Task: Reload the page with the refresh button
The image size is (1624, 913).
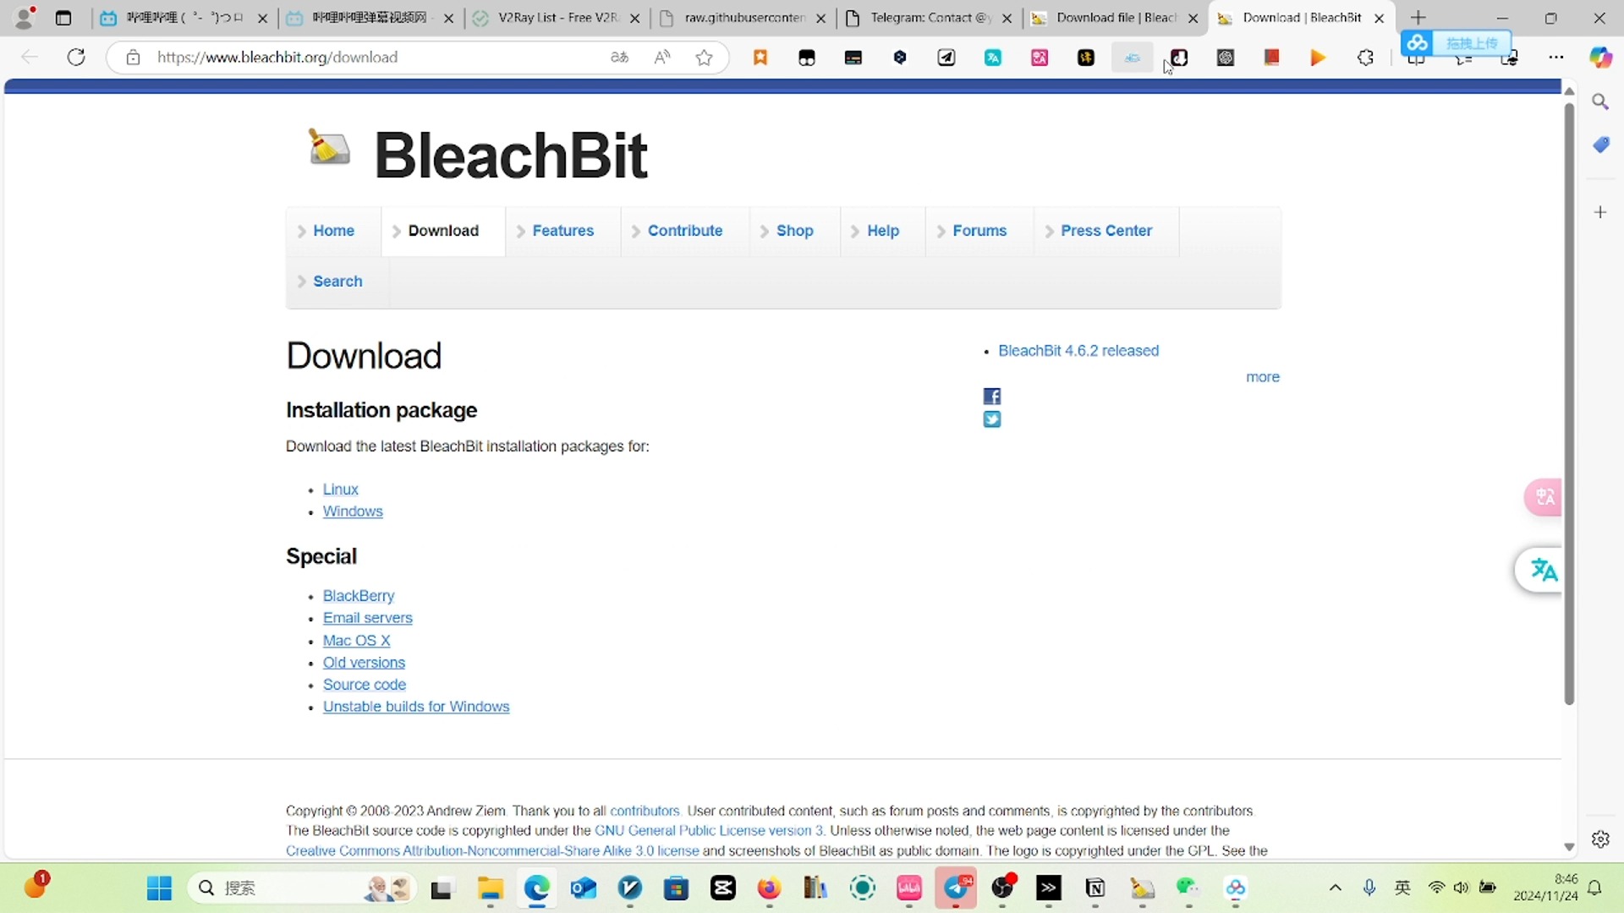Action: click(x=76, y=57)
